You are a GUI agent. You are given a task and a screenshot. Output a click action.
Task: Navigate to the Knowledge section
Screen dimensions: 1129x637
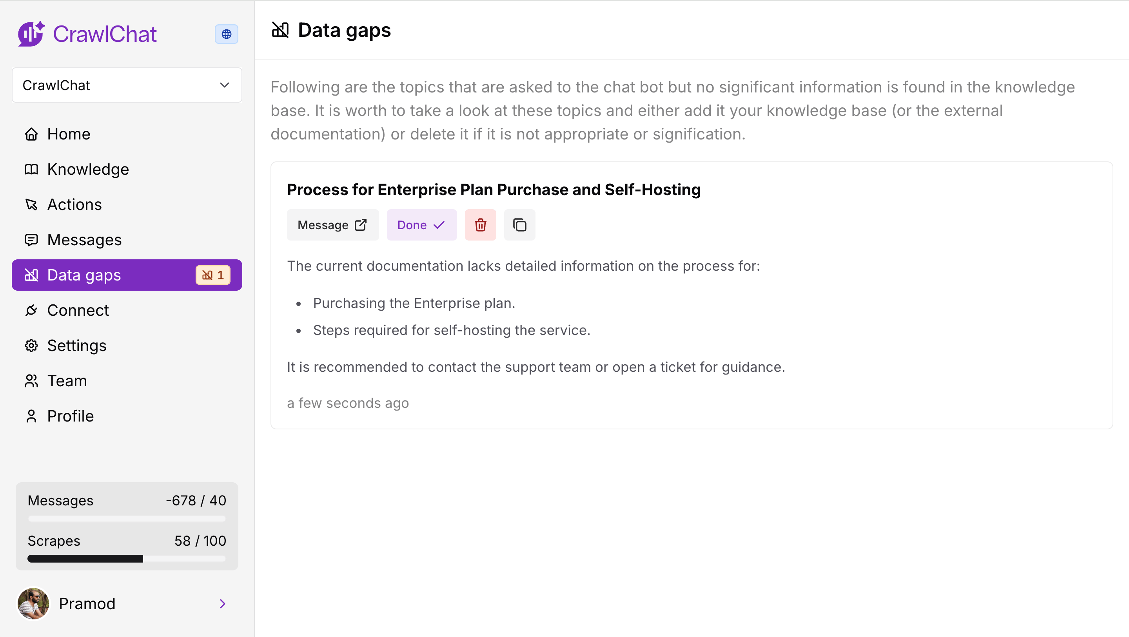(88, 169)
